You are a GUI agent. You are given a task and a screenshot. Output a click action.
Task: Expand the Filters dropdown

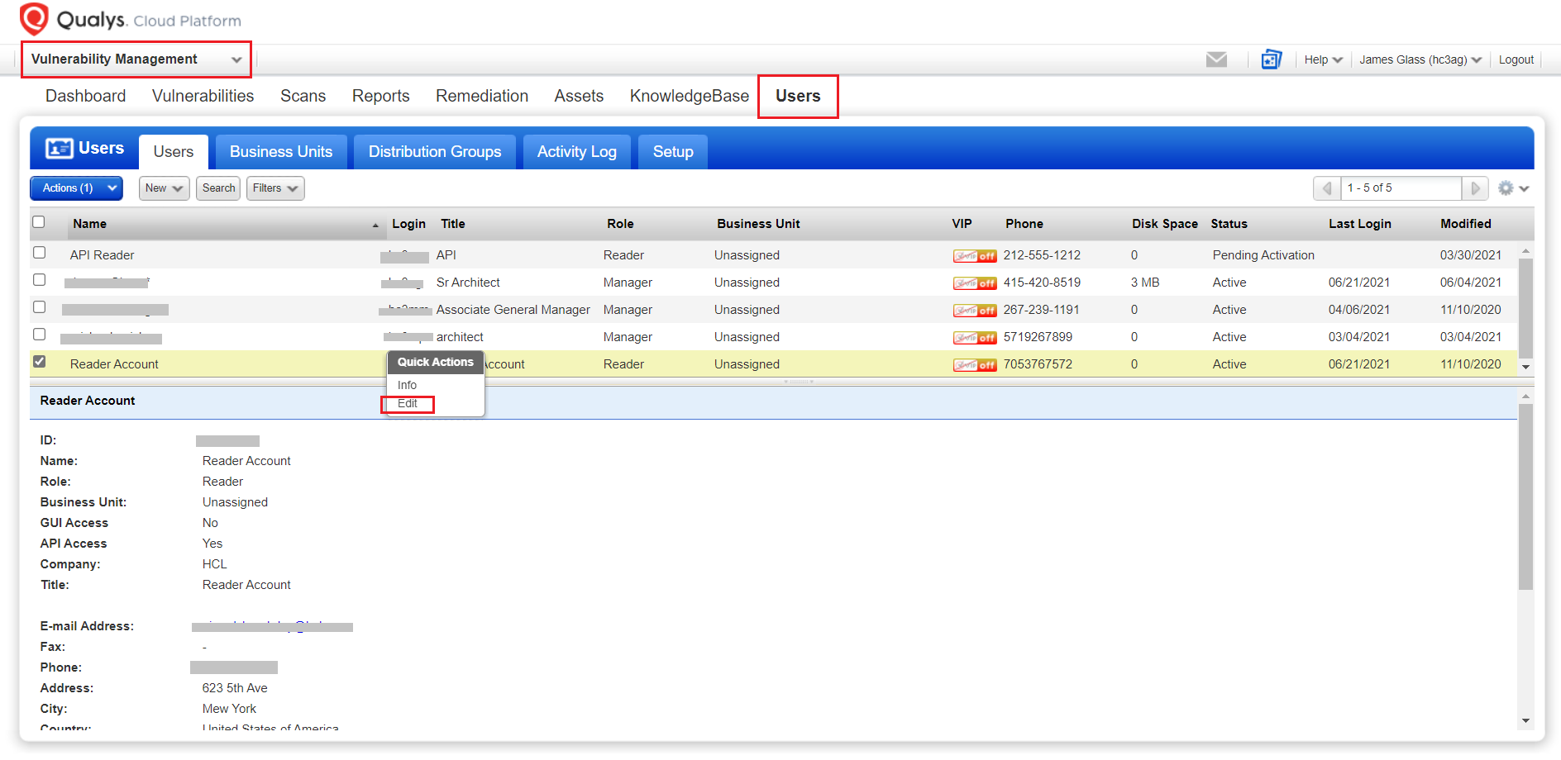[x=275, y=188]
